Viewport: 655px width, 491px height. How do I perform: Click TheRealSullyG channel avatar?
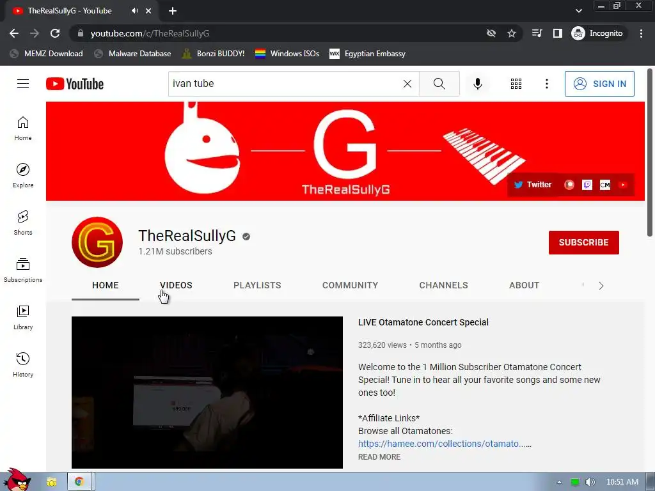point(97,242)
